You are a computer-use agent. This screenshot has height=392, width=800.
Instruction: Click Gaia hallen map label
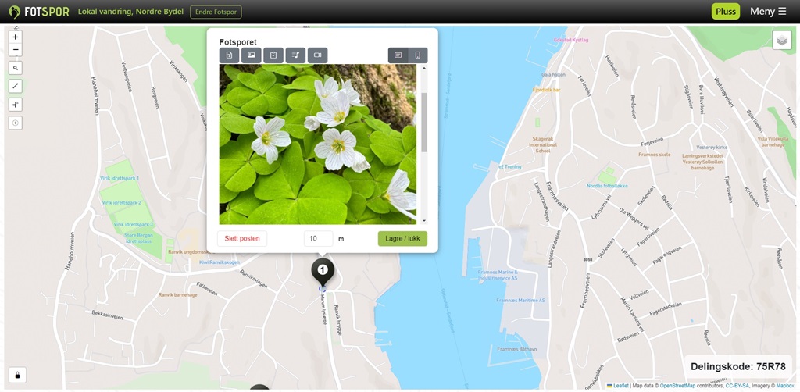click(x=554, y=74)
